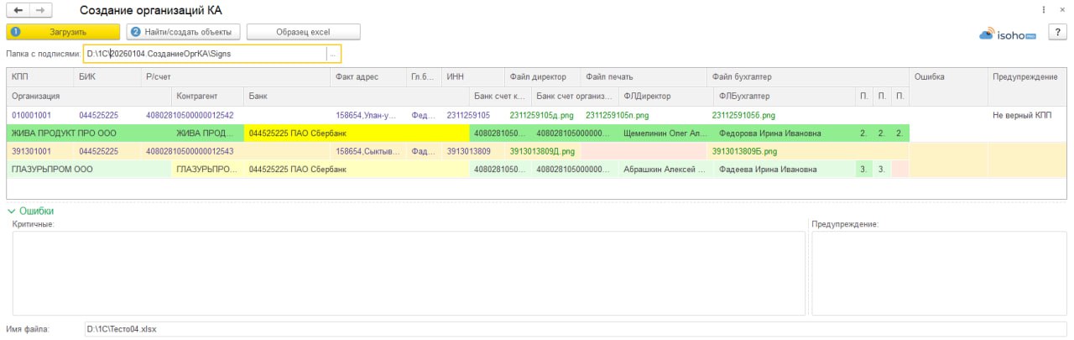Click the Папка с подписями path field
The width and height of the screenshot is (1074, 340).
coord(204,54)
